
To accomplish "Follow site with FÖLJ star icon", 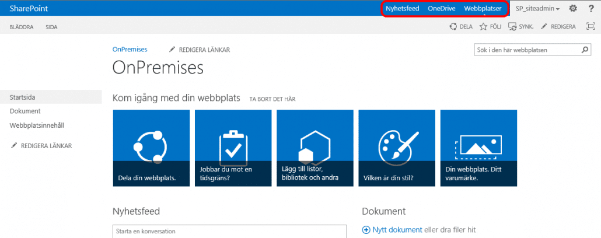I will (x=483, y=26).
